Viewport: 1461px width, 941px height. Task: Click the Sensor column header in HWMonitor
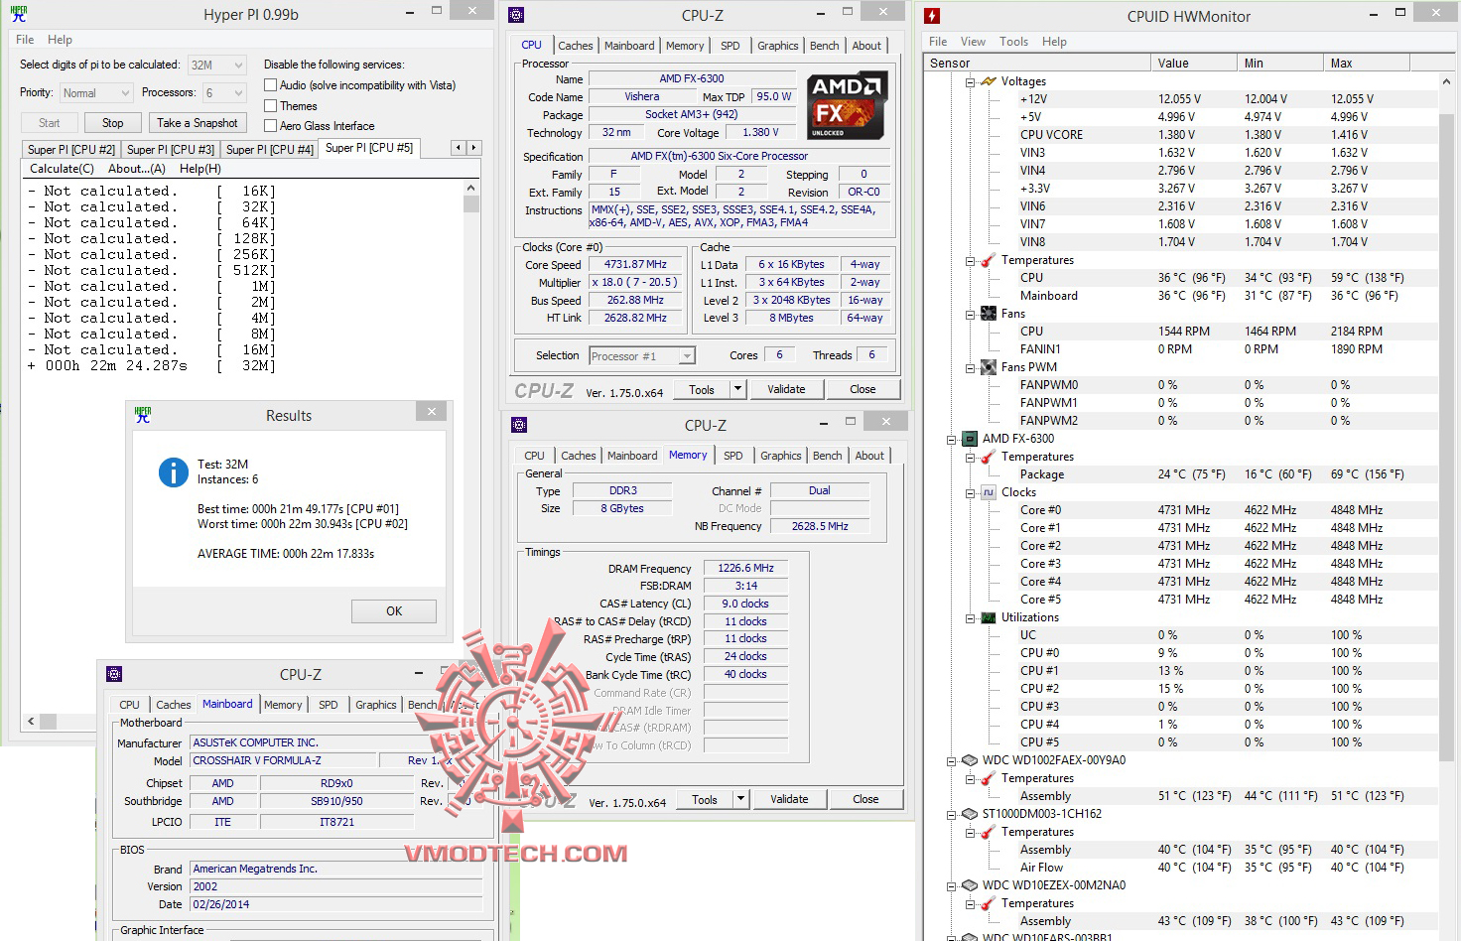tap(1037, 64)
